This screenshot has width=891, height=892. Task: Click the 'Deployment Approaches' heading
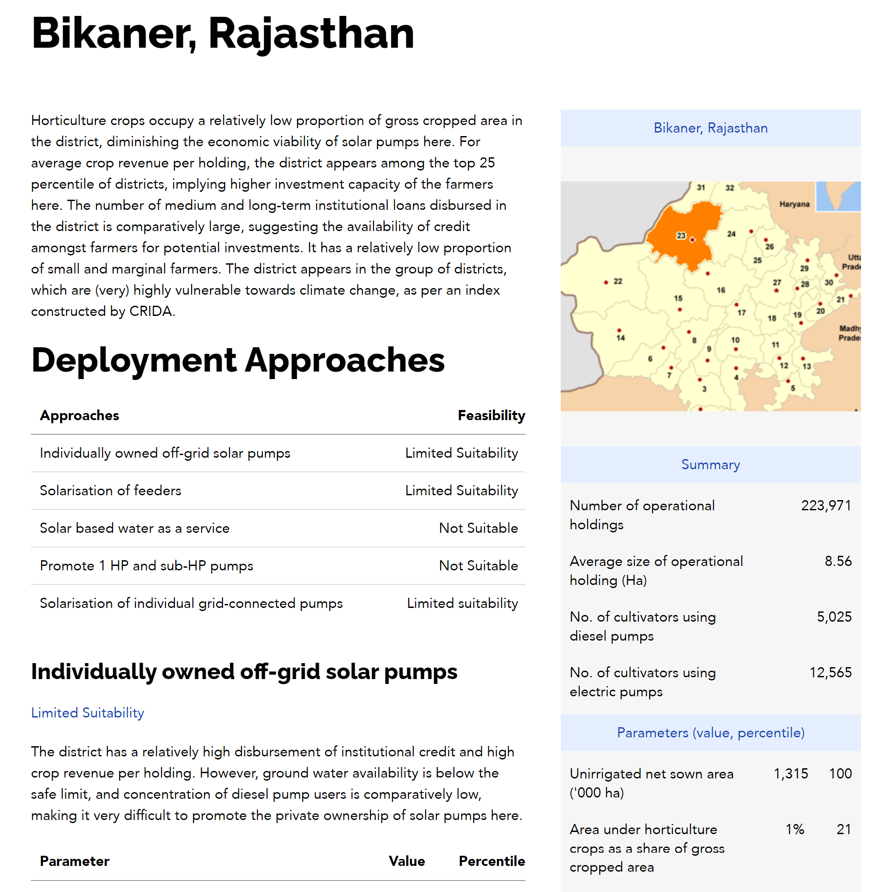(x=238, y=360)
